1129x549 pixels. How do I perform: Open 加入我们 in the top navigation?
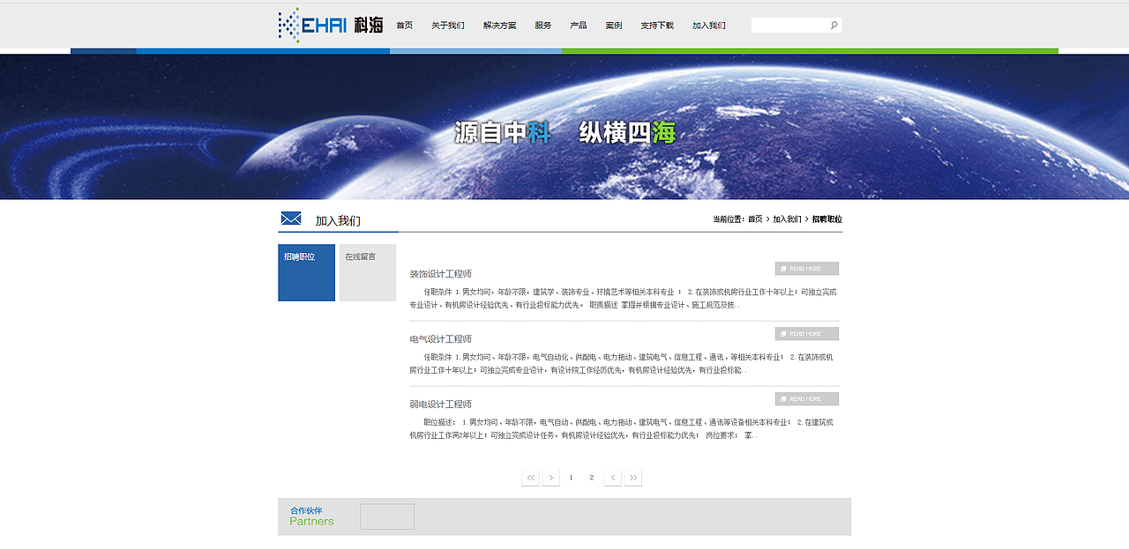click(709, 26)
